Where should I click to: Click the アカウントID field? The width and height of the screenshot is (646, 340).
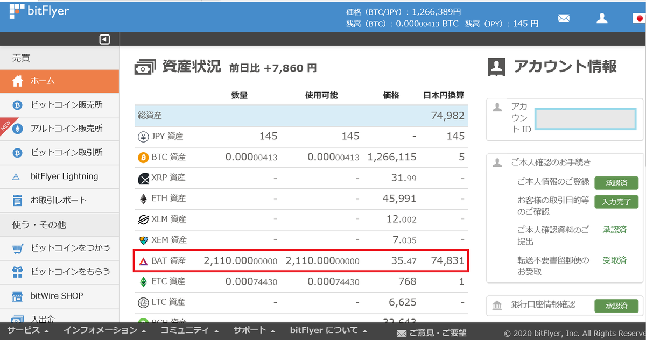point(586,118)
